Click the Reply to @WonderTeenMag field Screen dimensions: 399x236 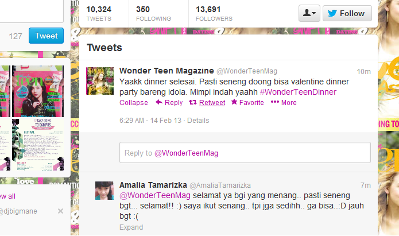click(245, 153)
